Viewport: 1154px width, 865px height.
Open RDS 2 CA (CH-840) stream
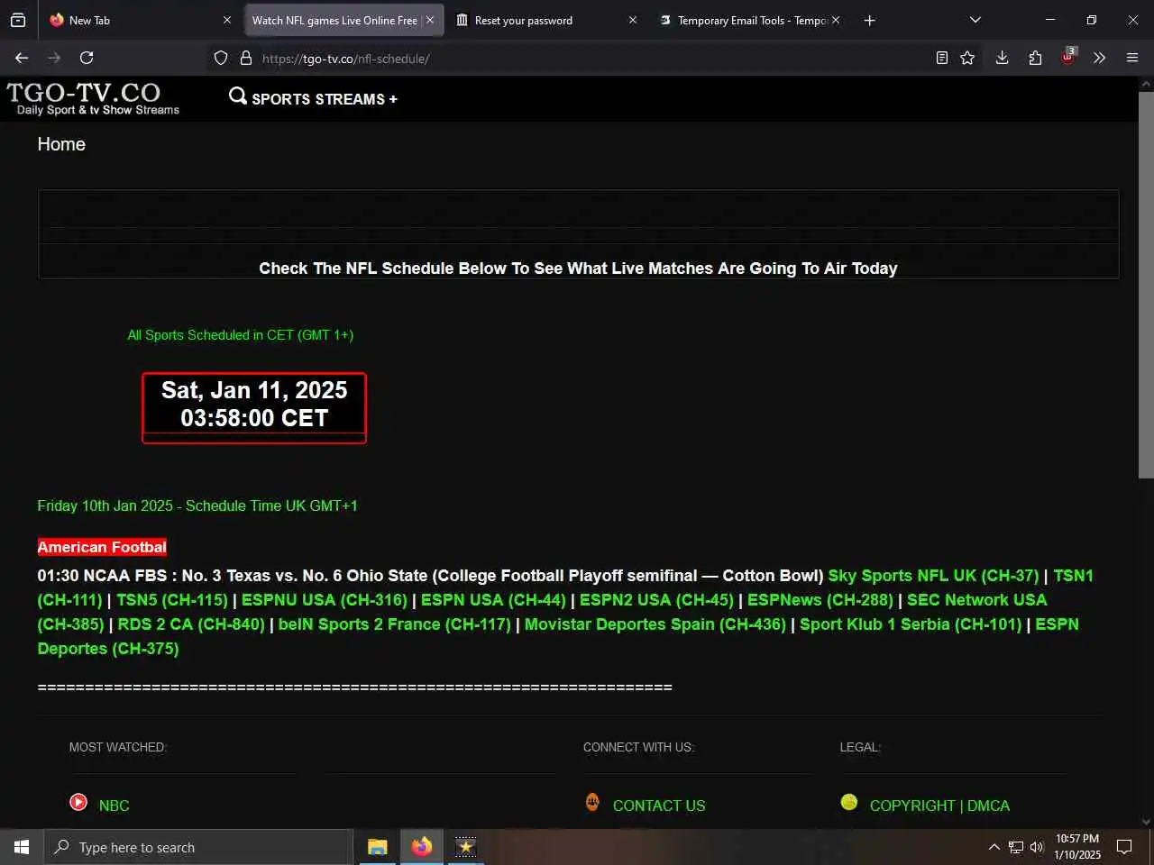(191, 624)
